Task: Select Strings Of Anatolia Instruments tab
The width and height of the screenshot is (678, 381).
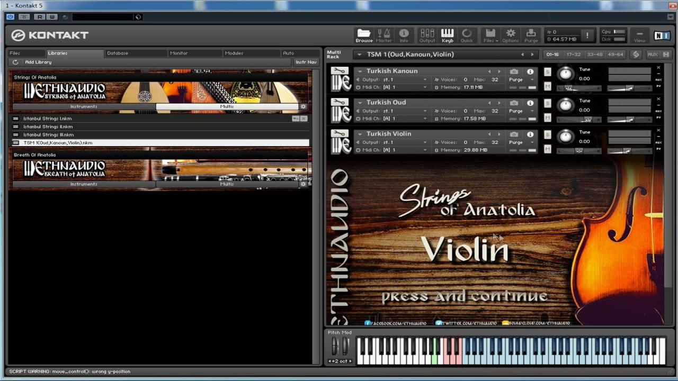Action: [x=84, y=106]
